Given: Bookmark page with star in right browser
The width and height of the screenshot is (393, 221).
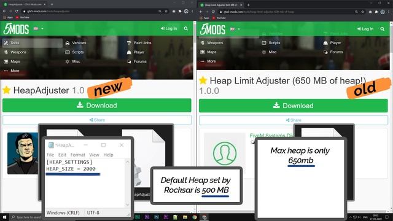Looking at the screenshot, I should tap(362, 12).
